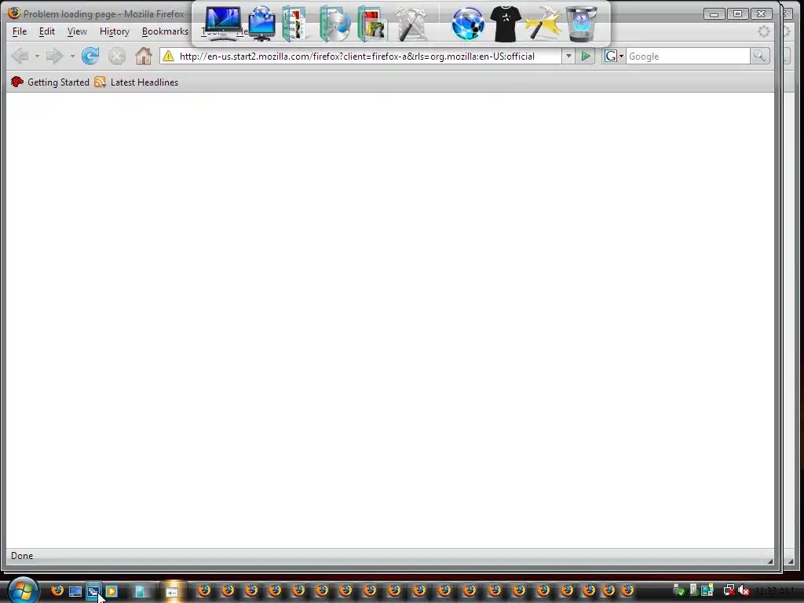Open the black T-shirt themes icon in dock
The width and height of the screenshot is (804, 603).
(505, 23)
